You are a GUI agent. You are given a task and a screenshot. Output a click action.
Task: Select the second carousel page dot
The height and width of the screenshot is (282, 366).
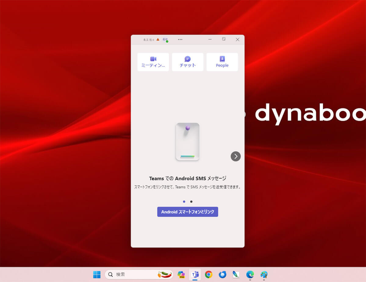pyautogui.click(x=191, y=202)
